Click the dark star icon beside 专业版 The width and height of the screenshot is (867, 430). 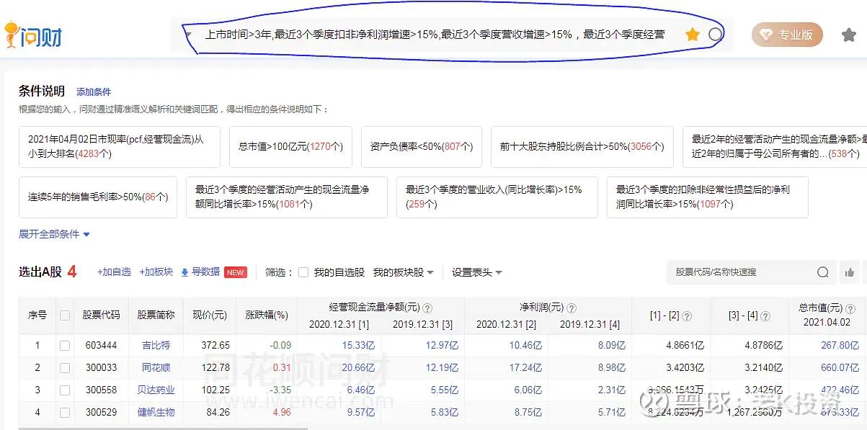[849, 35]
